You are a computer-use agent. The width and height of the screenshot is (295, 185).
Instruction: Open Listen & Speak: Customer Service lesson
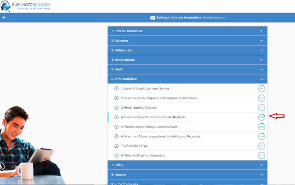click(x=188, y=88)
